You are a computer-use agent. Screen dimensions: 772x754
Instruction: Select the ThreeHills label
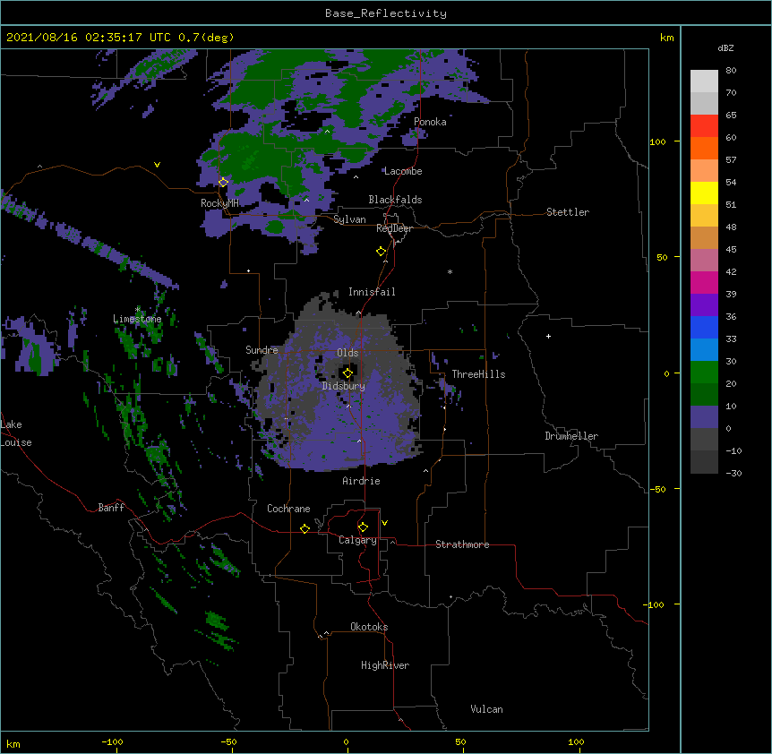[x=478, y=374]
